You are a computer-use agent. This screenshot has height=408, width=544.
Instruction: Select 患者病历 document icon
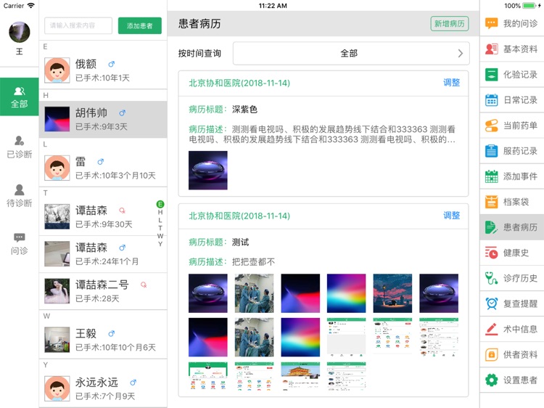(491, 227)
